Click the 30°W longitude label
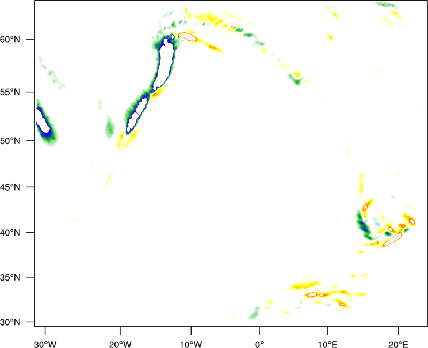 click(x=45, y=344)
